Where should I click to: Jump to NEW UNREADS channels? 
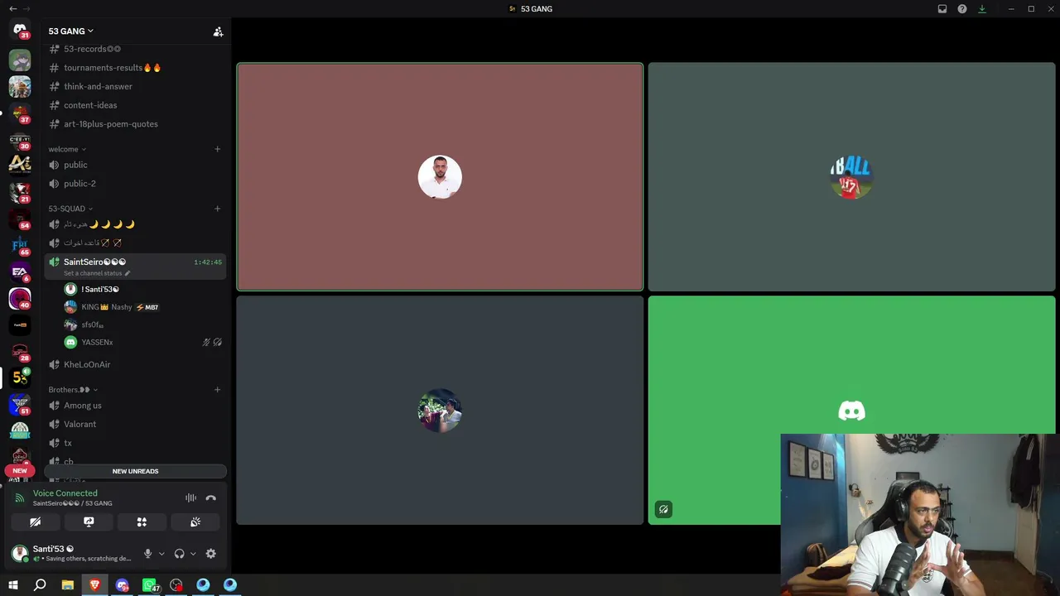pos(135,471)
